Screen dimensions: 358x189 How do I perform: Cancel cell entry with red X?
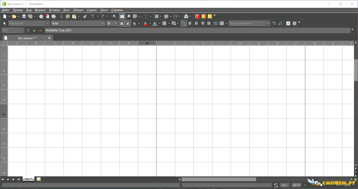pos(40,30)
